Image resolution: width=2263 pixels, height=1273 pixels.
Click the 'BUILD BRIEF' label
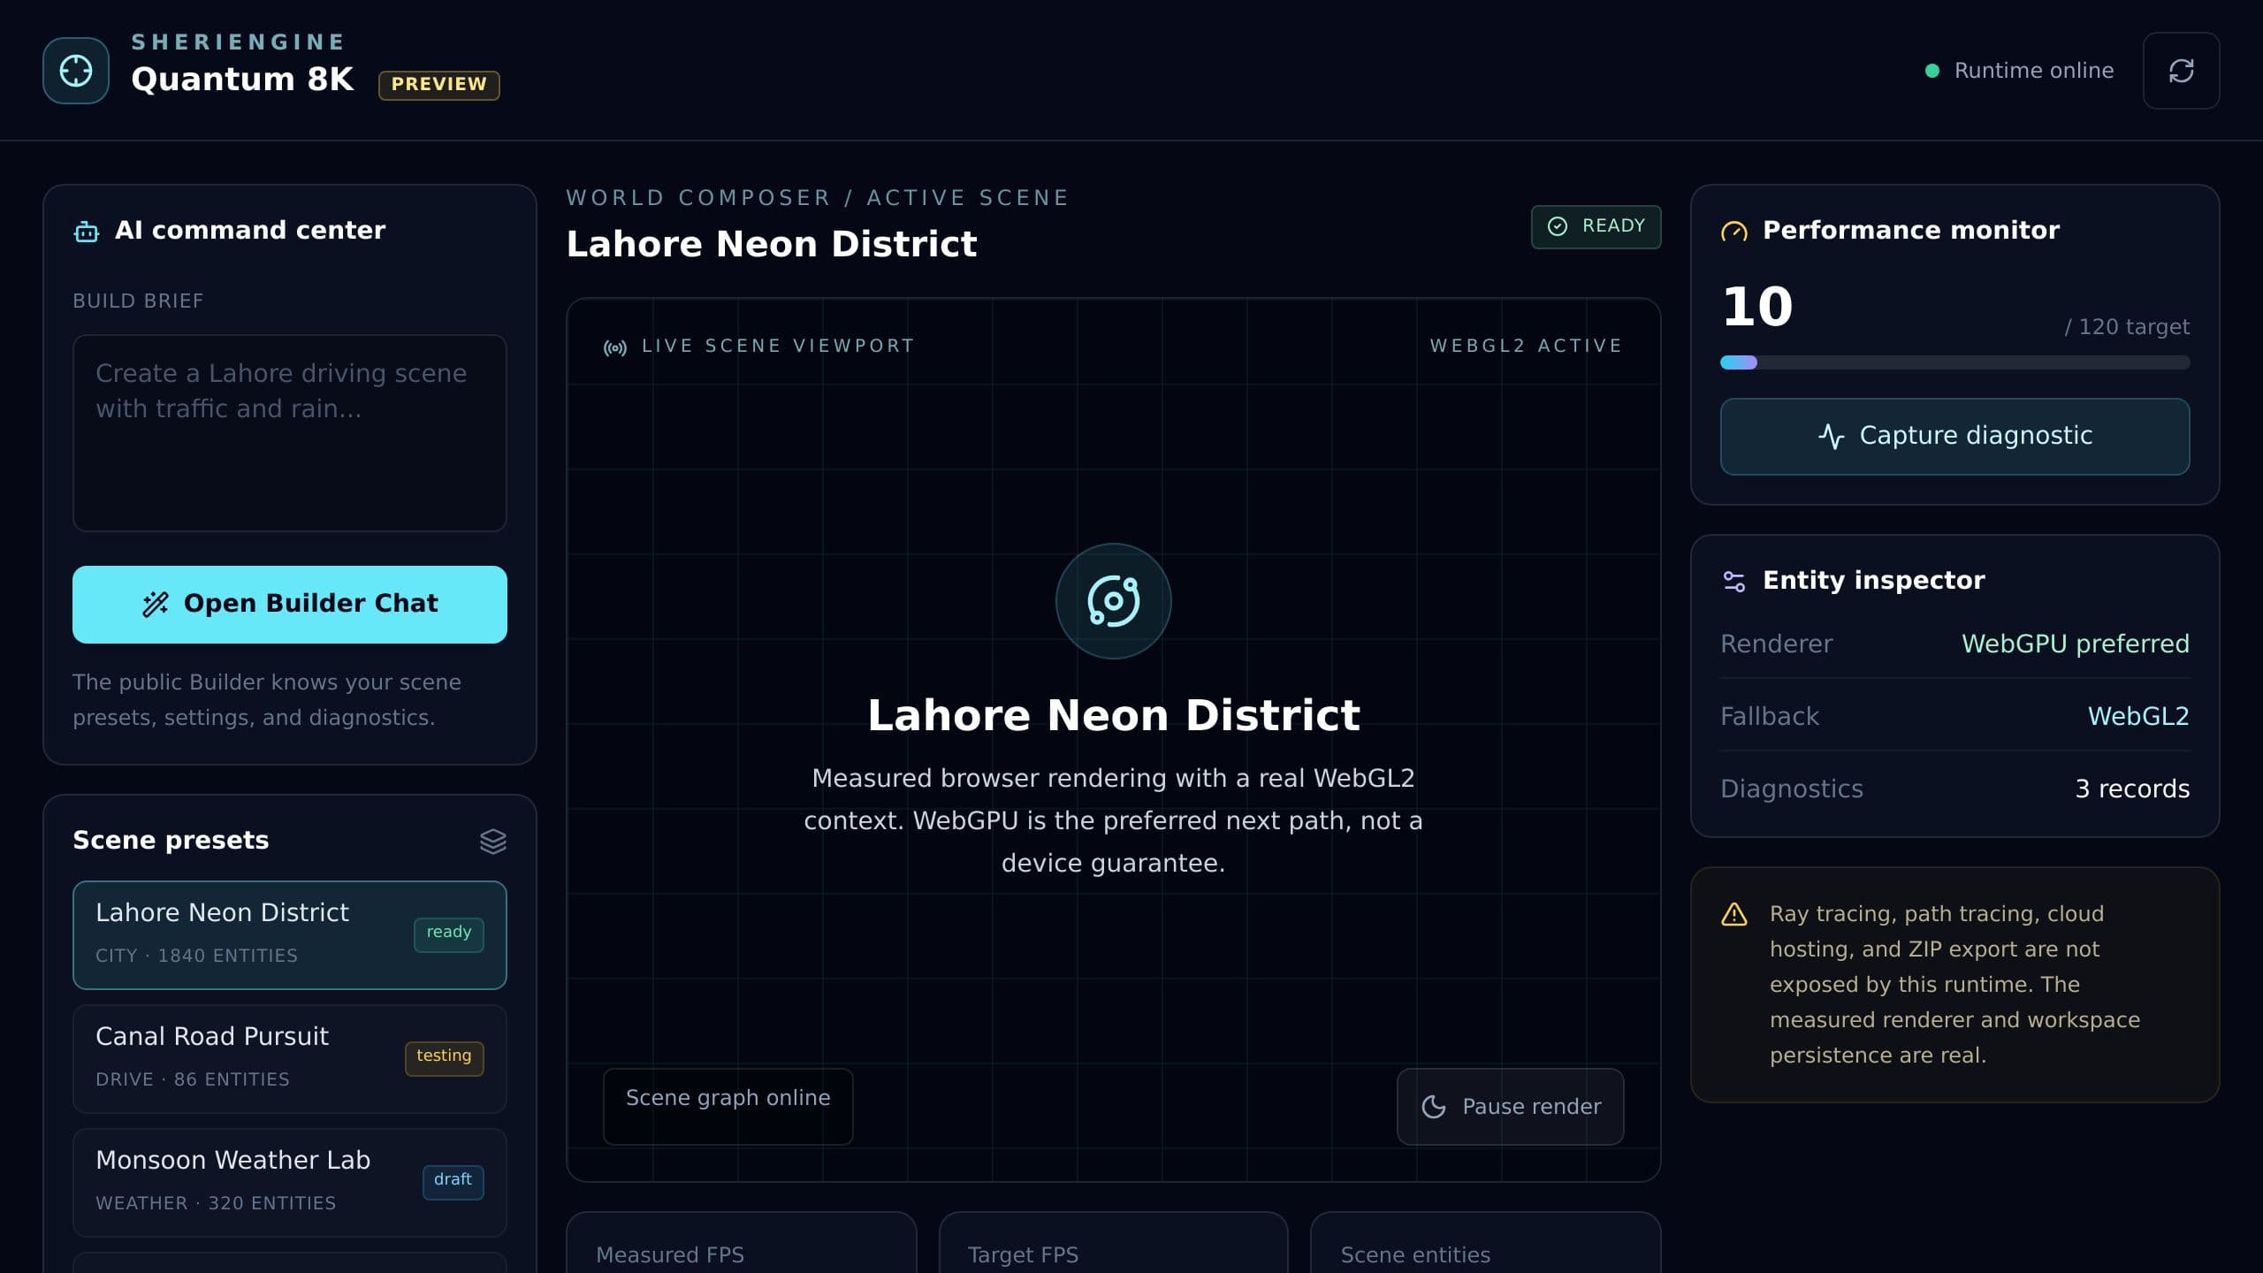138,301
